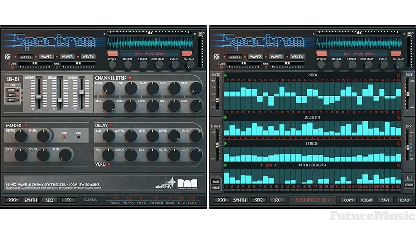Click red reset marker under TUNE in left window
This screenshot has width=416, height=234.
[x=12, y=68]
